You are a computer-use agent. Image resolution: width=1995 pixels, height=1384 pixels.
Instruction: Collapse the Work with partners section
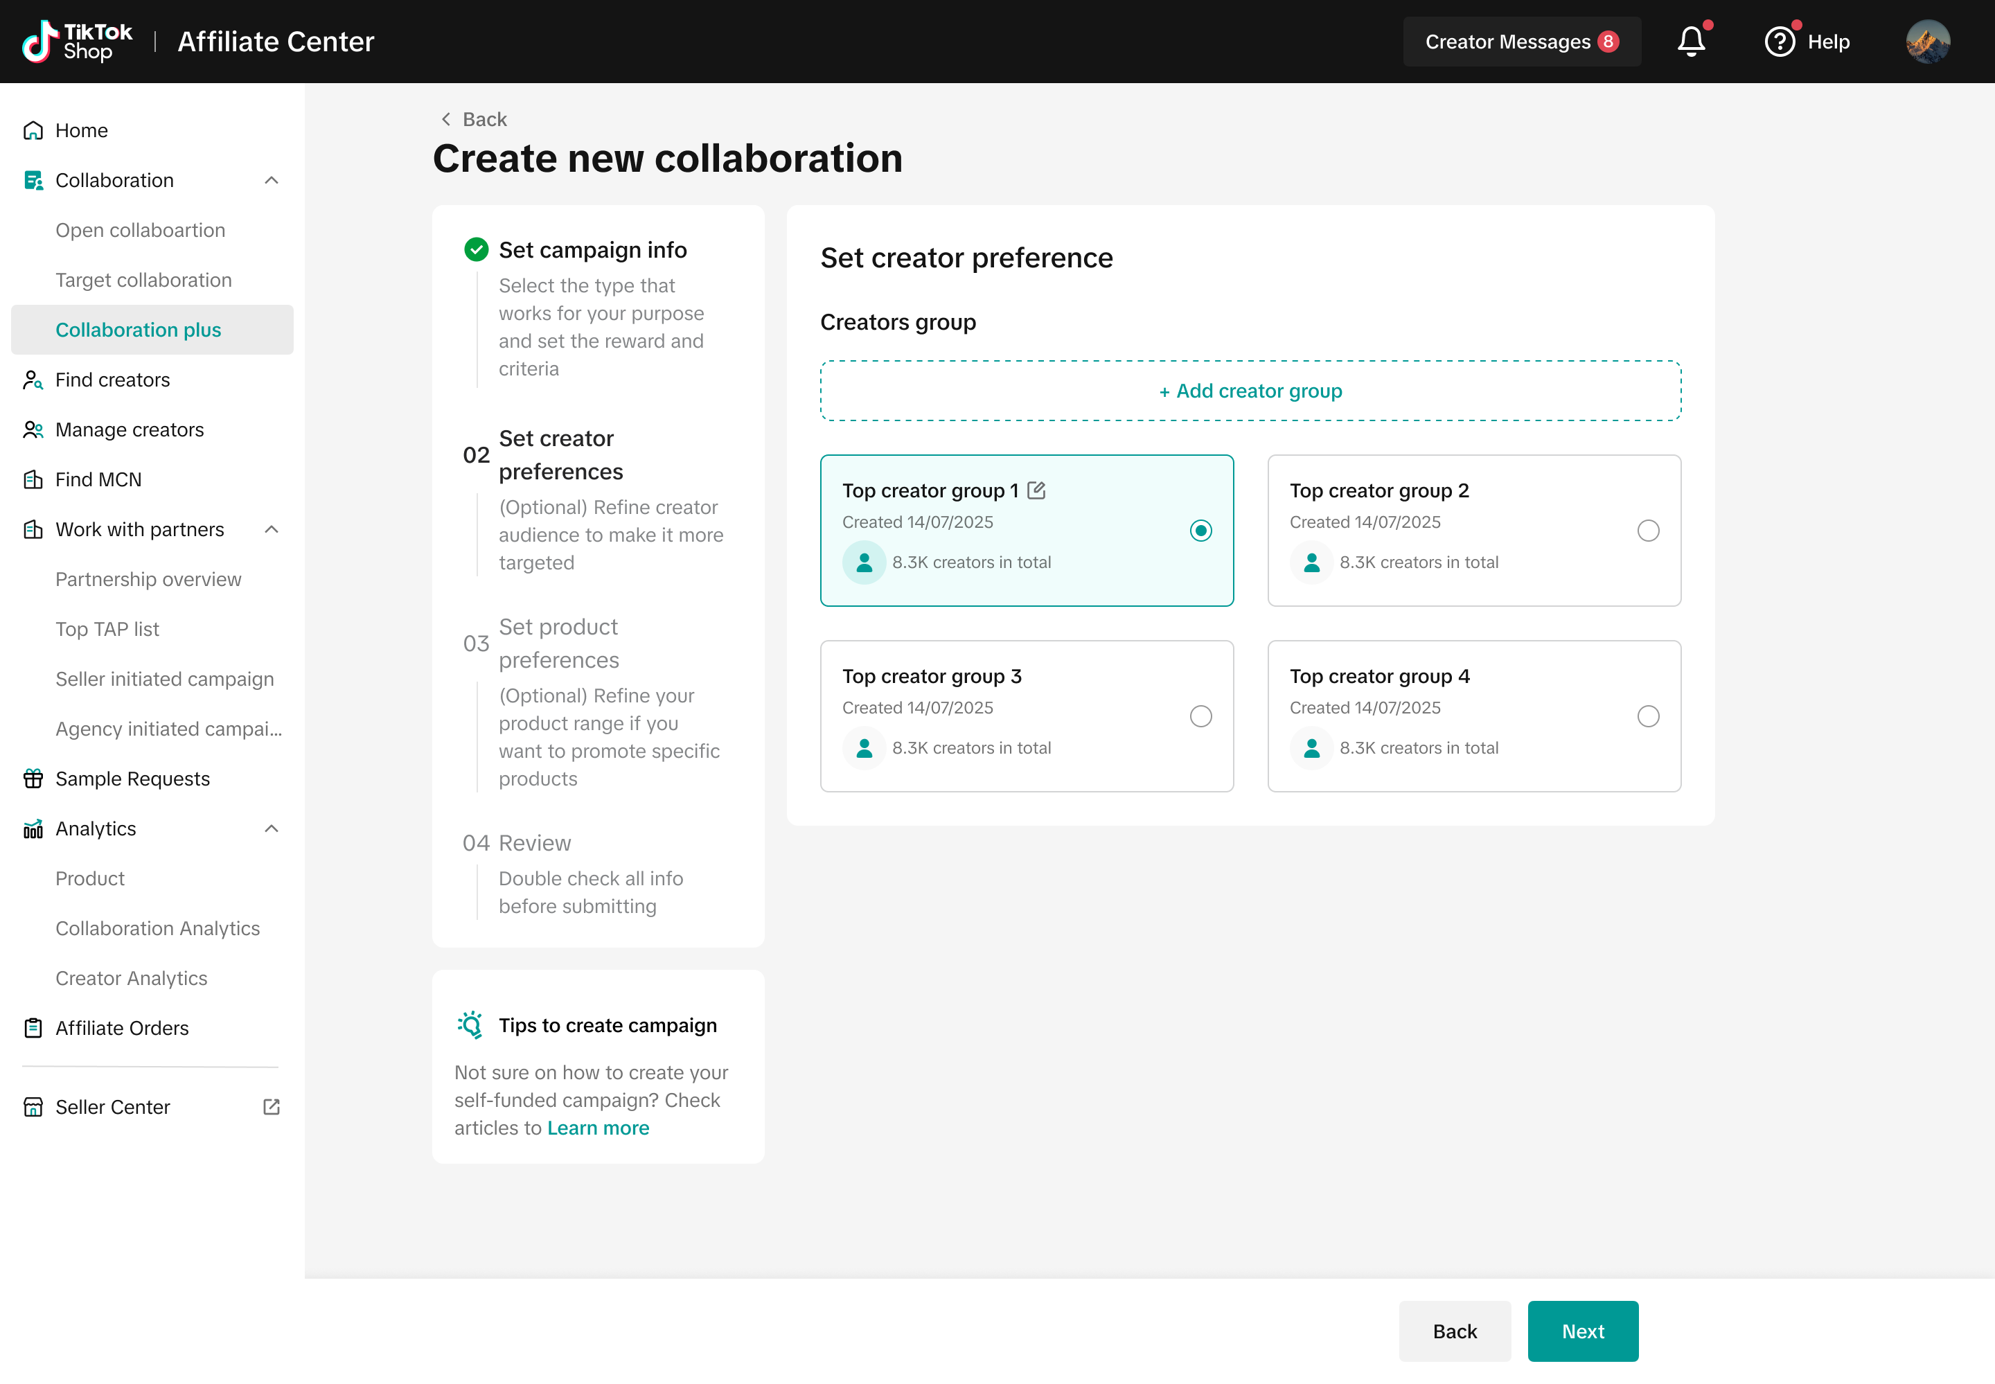coord(272,530)
